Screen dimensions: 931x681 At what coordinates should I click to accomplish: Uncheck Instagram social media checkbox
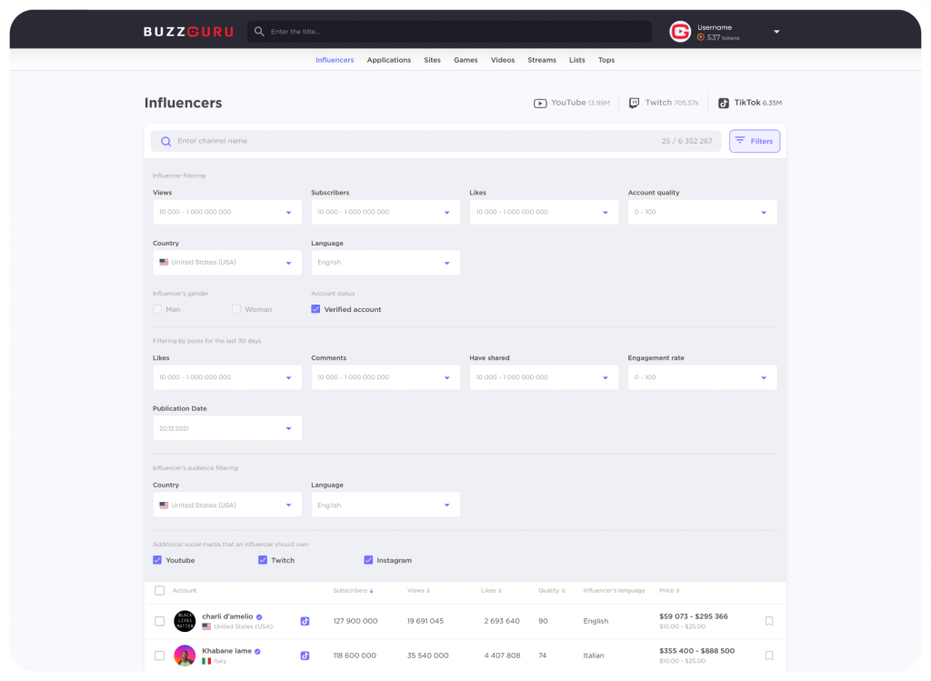[x=368, y=560]
